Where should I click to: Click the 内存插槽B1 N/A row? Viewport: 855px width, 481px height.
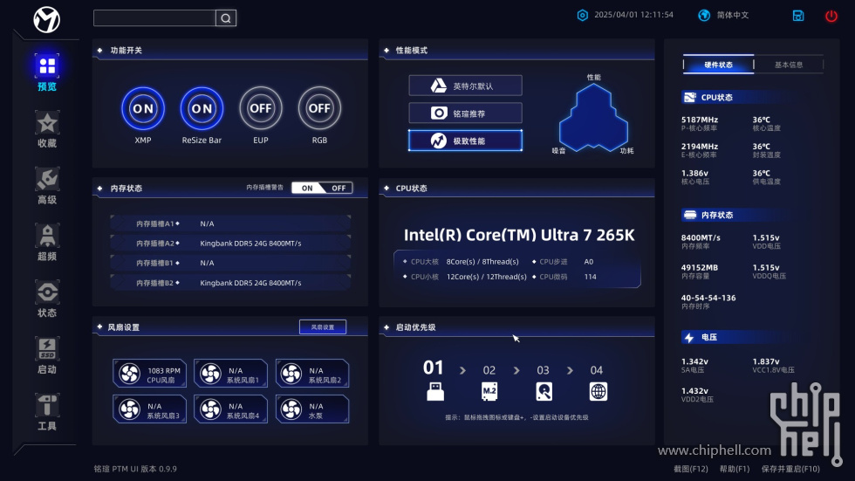coord(230,263)
